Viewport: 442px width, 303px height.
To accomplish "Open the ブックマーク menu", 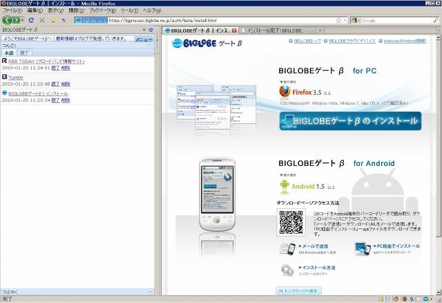I will pos(102,10).
